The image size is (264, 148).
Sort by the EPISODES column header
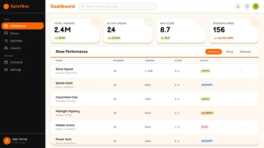coord(118,61)
